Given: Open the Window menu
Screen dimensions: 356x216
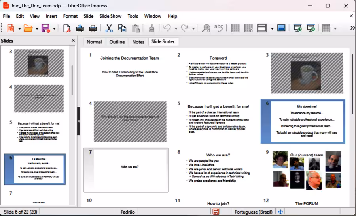Looking at the screenshot, I should (x=153, y=16).
